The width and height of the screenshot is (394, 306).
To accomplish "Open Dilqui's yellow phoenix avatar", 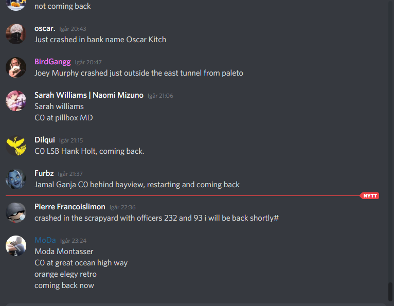I will [16, 146].
